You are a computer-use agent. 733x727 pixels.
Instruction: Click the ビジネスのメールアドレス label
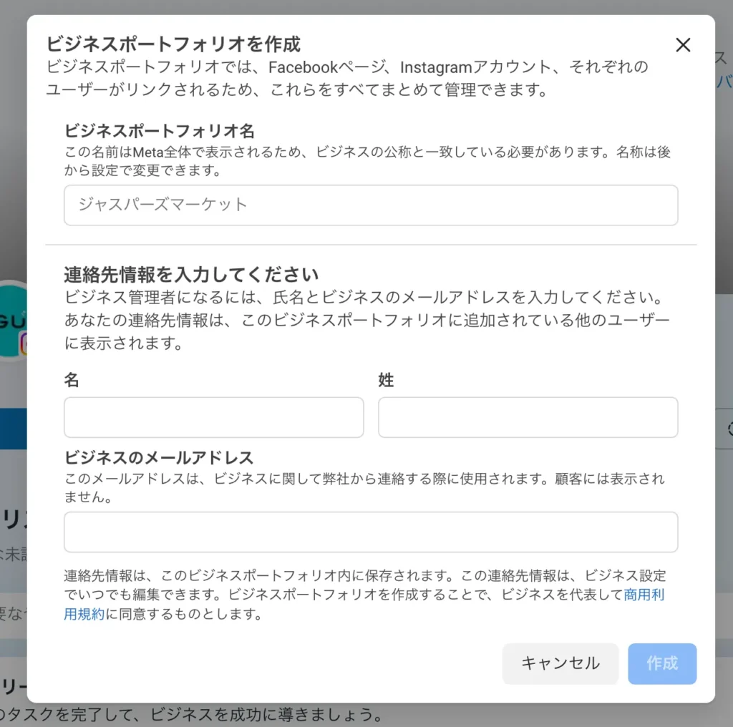coord(159,457)
